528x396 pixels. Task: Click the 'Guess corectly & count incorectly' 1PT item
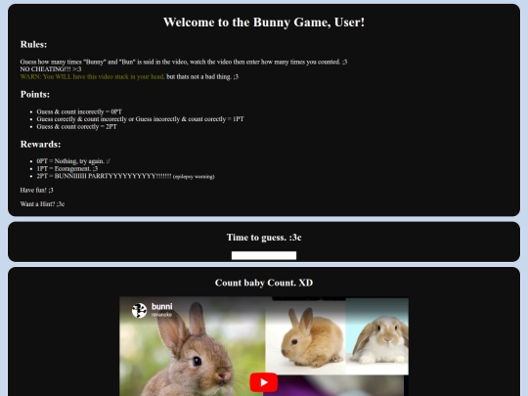pyautogui.click(x=141, y=119)
